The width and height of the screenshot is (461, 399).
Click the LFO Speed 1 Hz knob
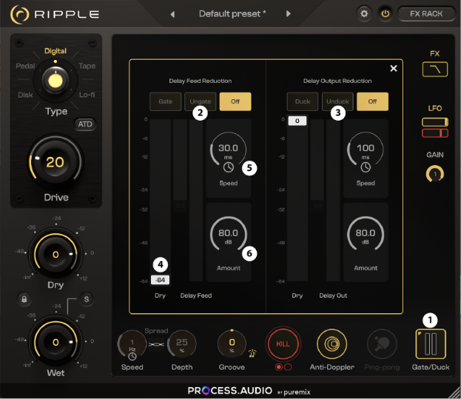pos(132,344)
